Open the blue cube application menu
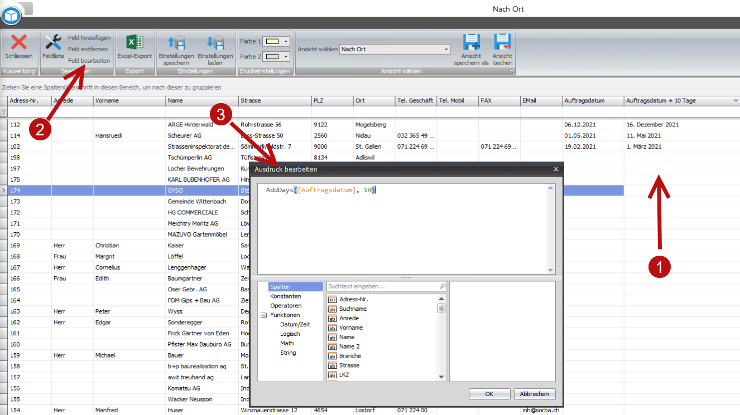Image resolution: width=740 pixels, height=415 pixels. click(x=11, y=15)
